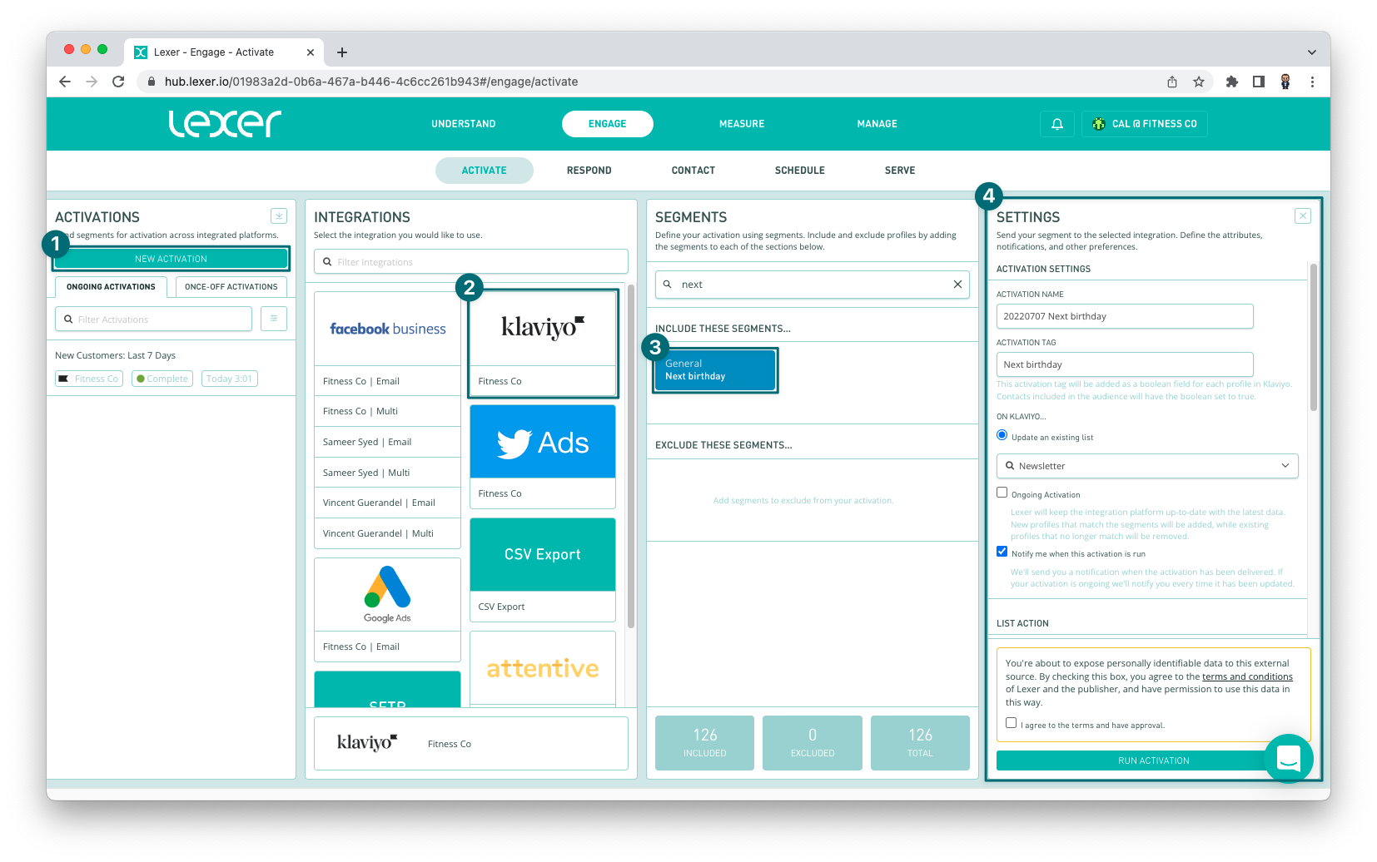The height and width of the screenshot is (862, 1377).
Task: Open the Manage section
Action: coord(877,124)
